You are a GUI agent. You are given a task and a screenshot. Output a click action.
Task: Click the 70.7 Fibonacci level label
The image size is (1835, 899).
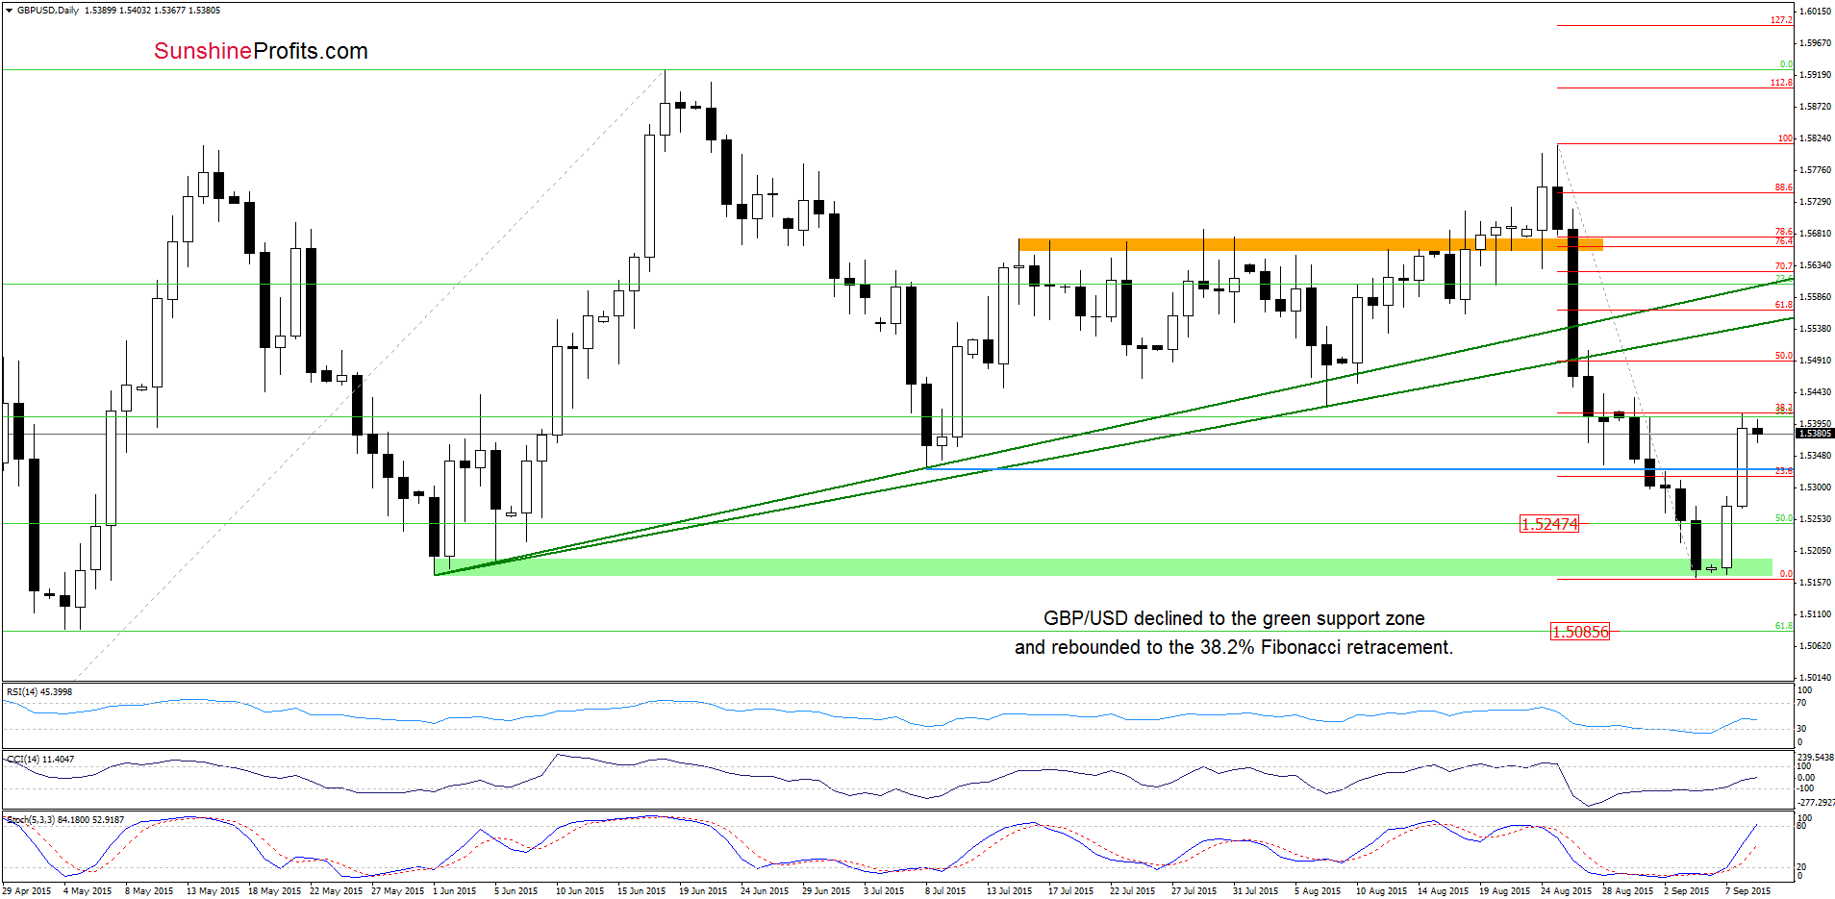coord(1783,266)
